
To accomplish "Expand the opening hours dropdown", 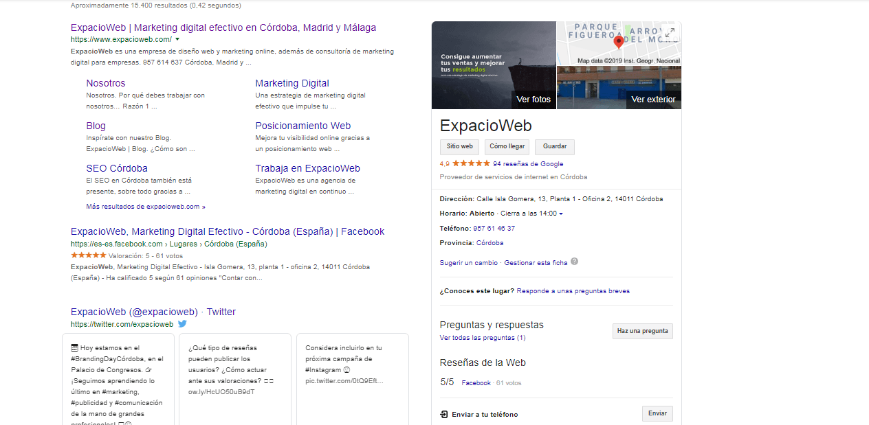I will 561,214.
